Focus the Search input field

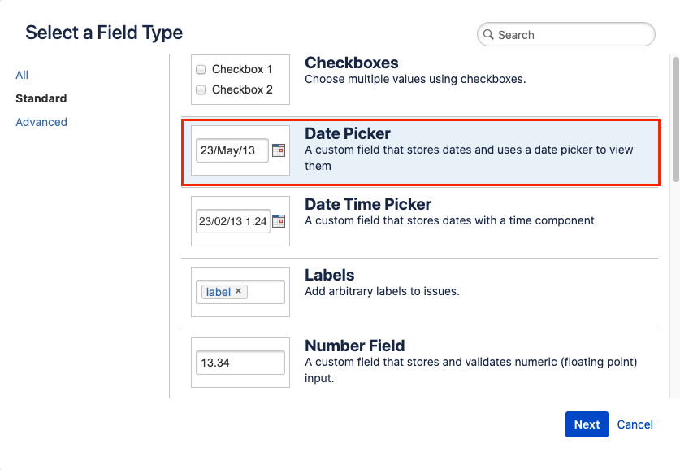point(566,34)
